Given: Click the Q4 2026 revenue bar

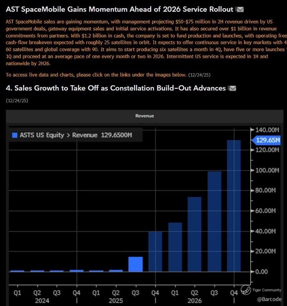Looking at the screenshot, I should (x=234, y=206).
